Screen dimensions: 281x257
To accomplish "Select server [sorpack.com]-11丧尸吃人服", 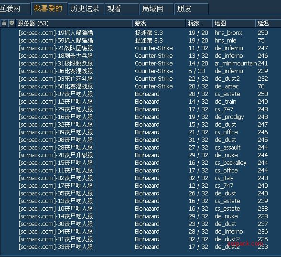I will coord(56,171).
